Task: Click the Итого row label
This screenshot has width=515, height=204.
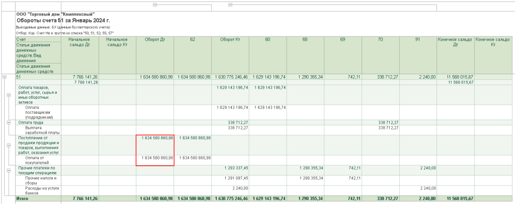Action: point(22,198)
